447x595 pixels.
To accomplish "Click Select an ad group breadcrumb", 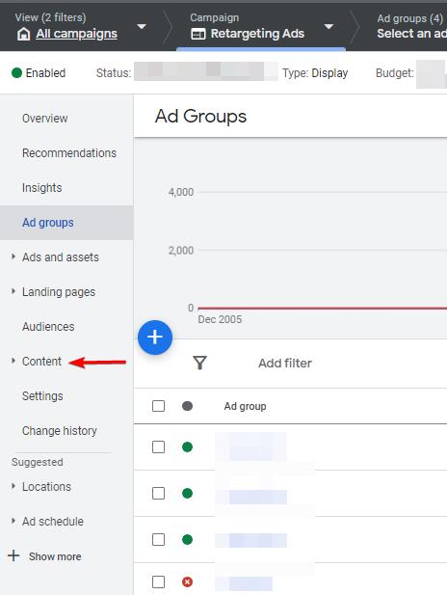I will tap(411, 34).
